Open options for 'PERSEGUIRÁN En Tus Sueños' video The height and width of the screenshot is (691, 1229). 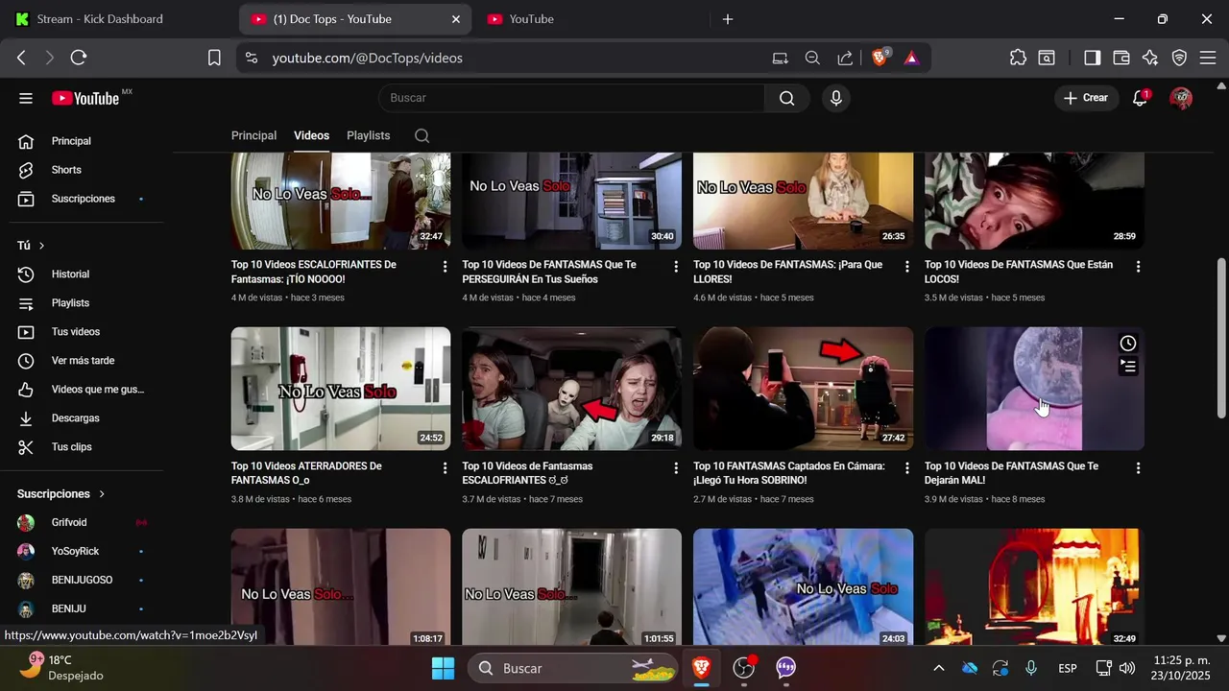(x=676, y=267)
